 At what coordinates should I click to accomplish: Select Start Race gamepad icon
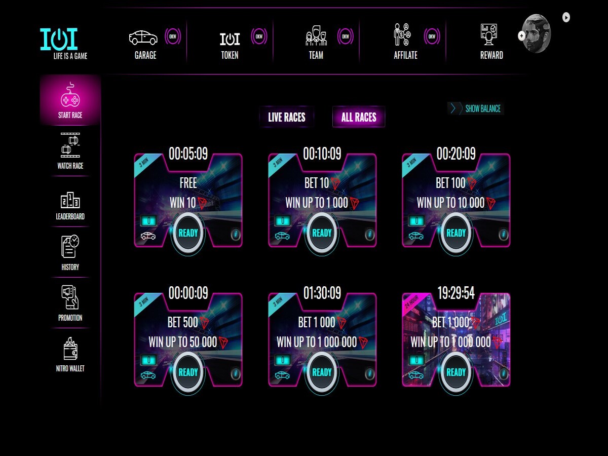pyautogui.click(x=70, y=95)
